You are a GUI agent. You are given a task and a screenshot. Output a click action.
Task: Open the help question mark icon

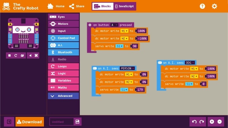click(202, 6)
